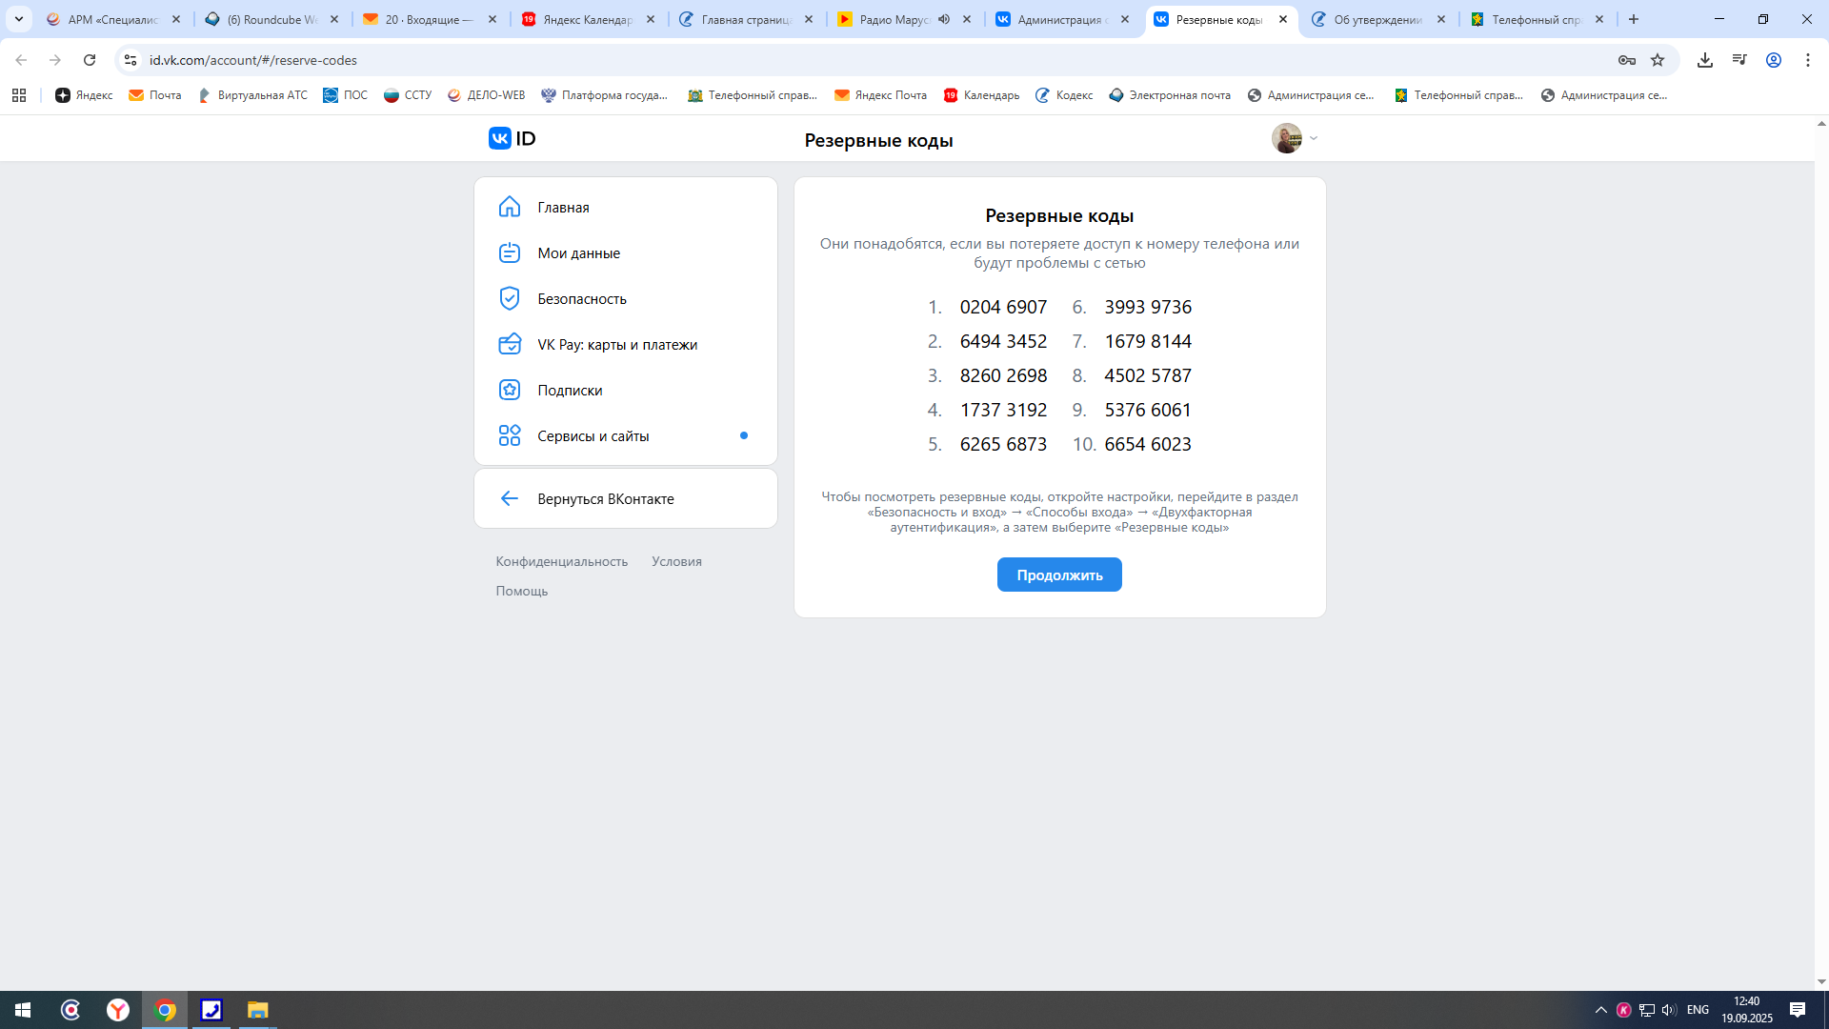This screenshot has height=1029, width=1829.
Task: Show hidden system tray icons
Action: click(x=1601, y=1010)
